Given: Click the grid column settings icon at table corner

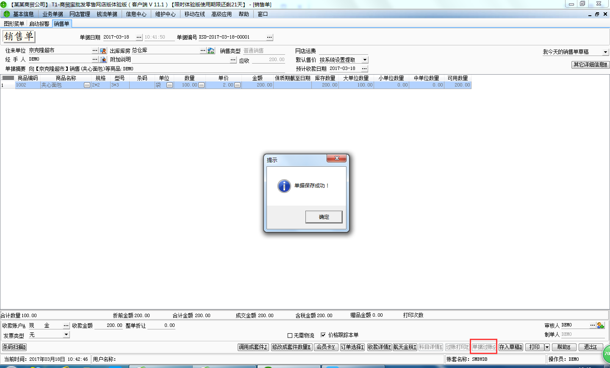Looking at the screenshot, I should (x=8, y=78).
